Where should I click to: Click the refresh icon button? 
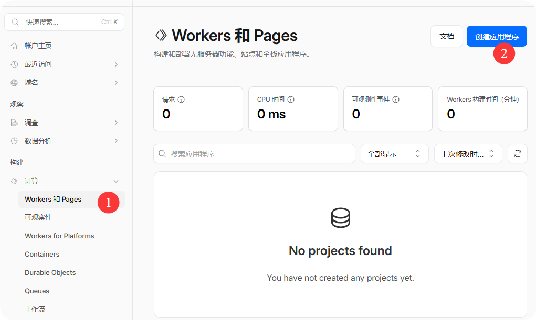pyautogui.click(x=518, y=153)
